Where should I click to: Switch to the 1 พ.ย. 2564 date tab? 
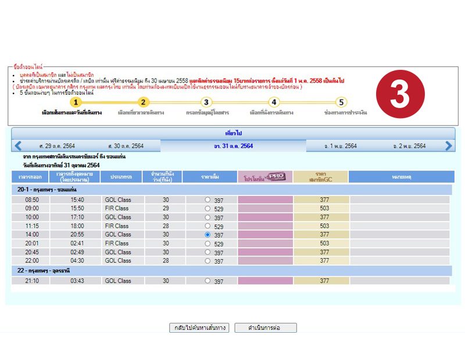tap(341, 146)
